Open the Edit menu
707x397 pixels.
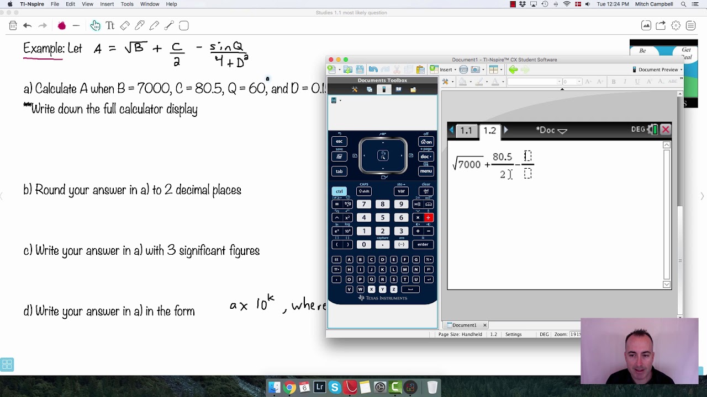click(x=70, y=4)
